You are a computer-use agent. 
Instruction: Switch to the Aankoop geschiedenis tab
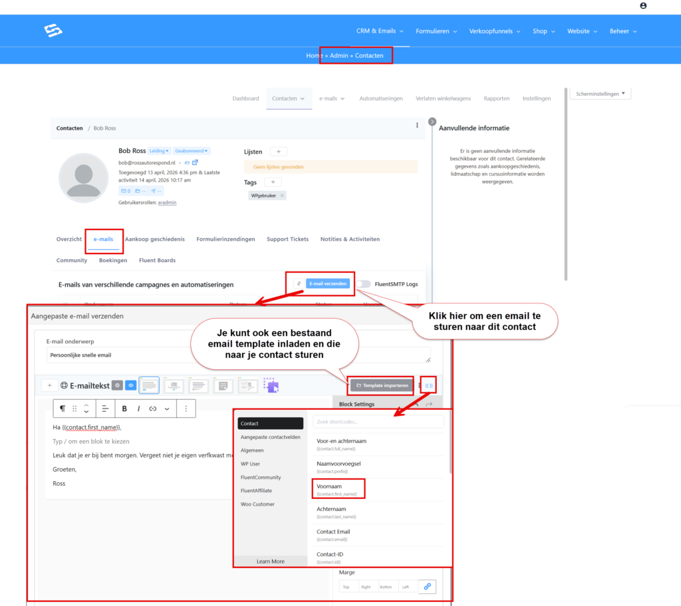[x=154, y=239]
